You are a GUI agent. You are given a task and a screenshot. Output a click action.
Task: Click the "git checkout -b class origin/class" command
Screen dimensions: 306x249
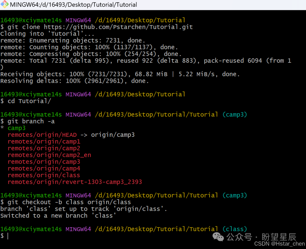tap(69, 202)
